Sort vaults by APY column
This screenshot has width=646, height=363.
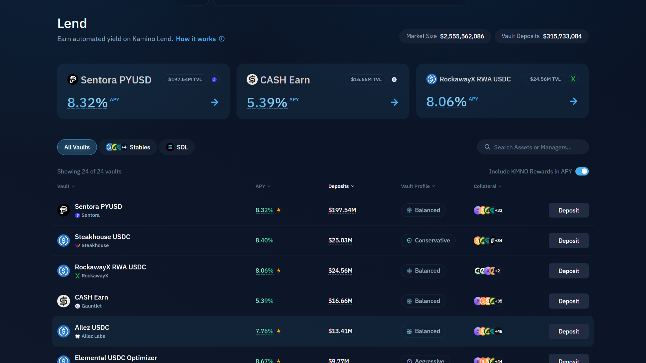coord(263,186)
